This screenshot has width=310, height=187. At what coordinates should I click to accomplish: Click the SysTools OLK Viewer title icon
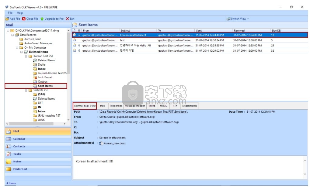[x=7, y=7]
